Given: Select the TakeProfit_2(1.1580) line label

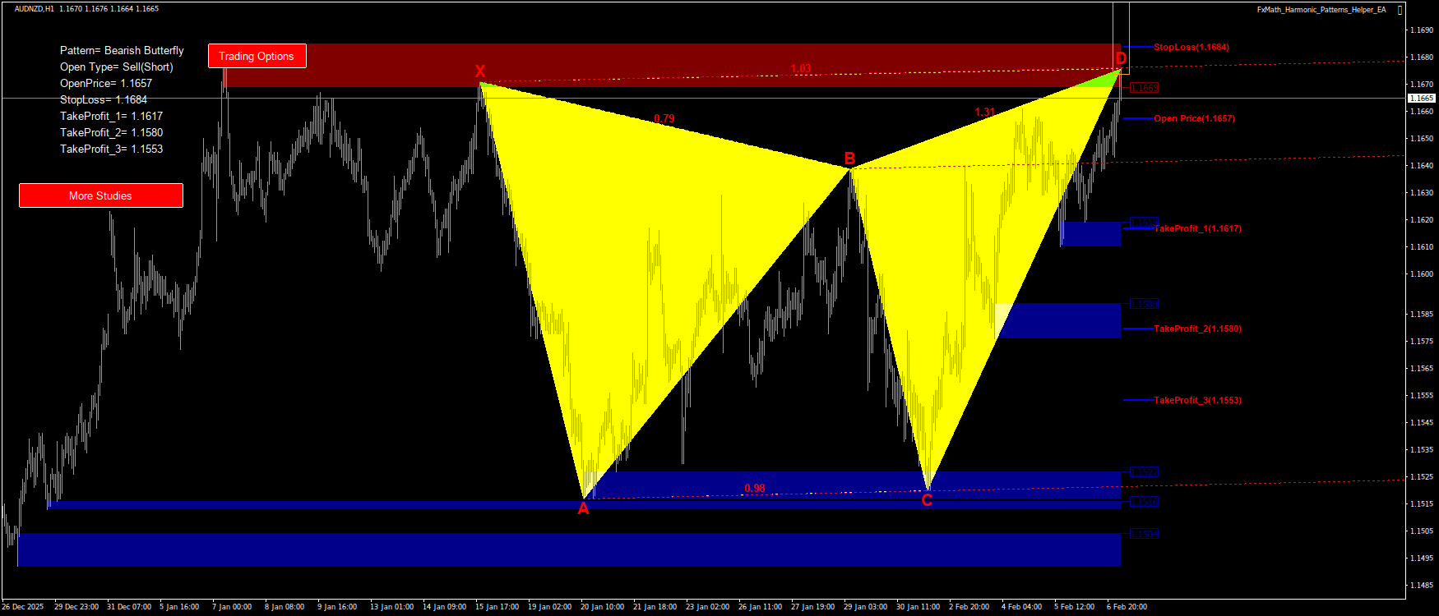Looking at the screenshot, I should click(x=1198, y=329).
